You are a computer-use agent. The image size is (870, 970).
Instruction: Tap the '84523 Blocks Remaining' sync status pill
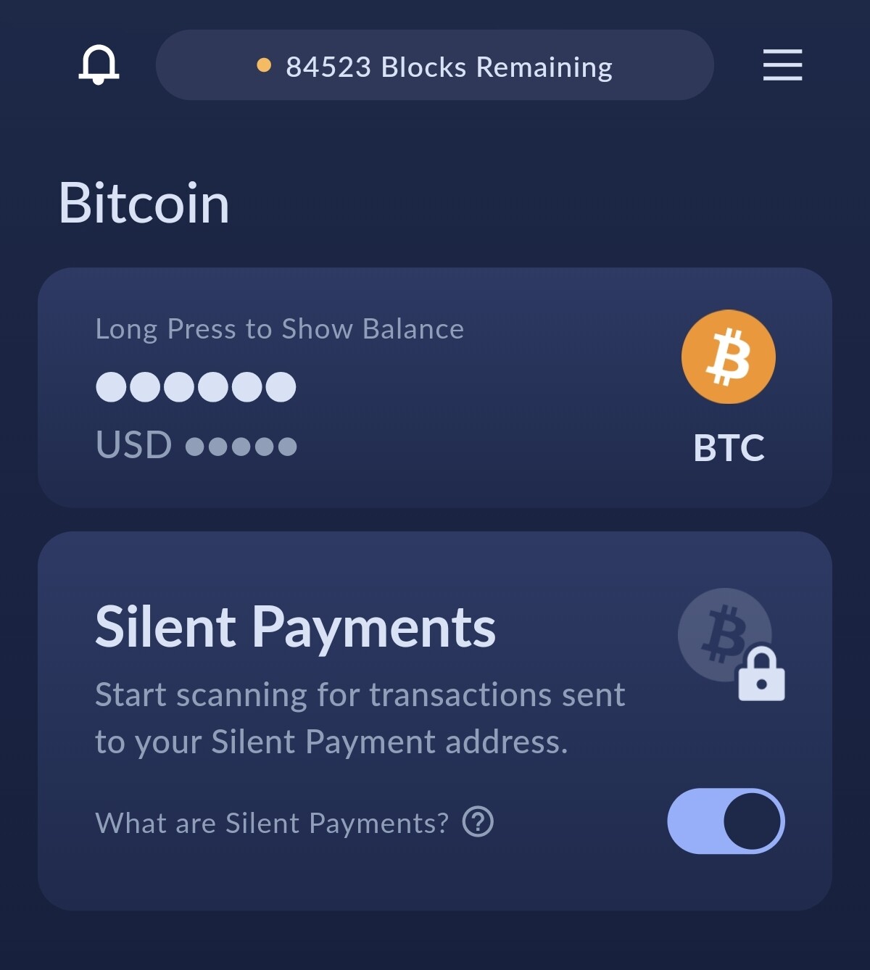tap(435, 65)
